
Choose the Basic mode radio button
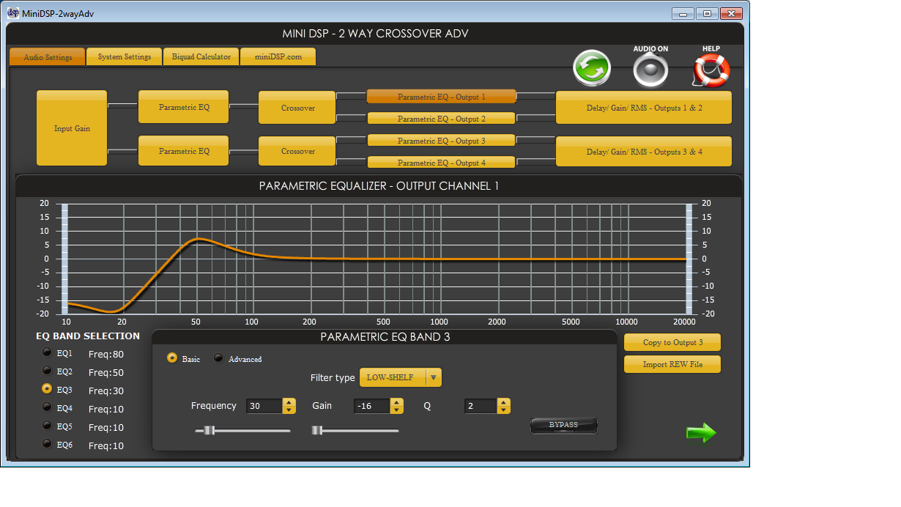pyautogui.click(x=172, y=358)
